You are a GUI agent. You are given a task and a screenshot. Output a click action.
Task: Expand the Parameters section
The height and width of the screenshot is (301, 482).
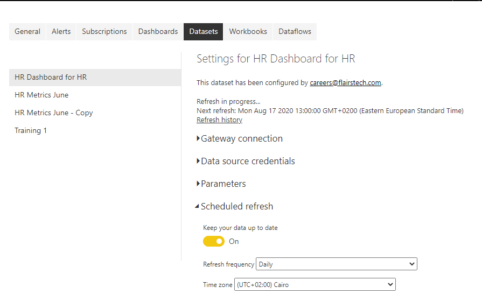pos(221,184)
